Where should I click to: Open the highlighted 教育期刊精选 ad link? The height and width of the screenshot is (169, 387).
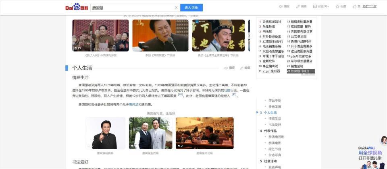tap(301, 71)
